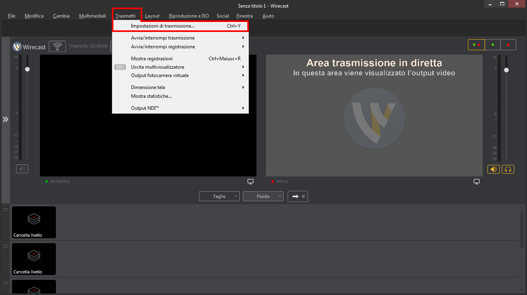This screenshot has height=295, width=527.
Task: Open the Taglio transition dropdown
Action: 219,196
